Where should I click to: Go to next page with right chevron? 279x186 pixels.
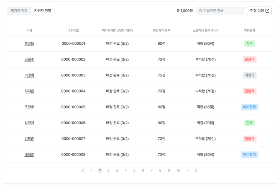click(x=187, y=170)
